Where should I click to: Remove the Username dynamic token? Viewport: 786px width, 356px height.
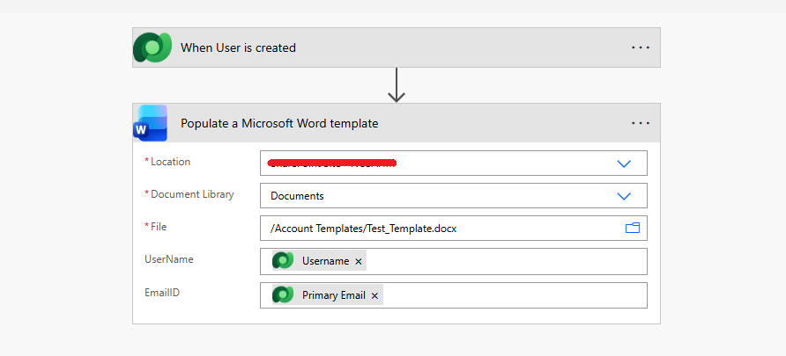[359, 261]
